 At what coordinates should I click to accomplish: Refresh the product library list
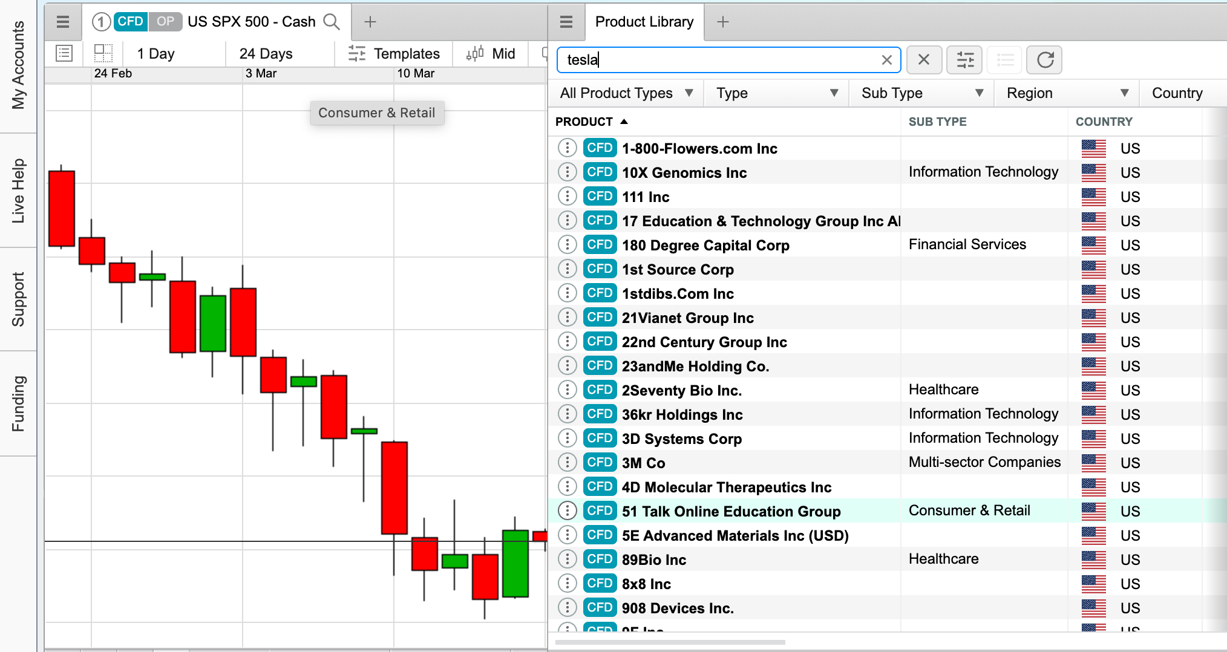[x=1045, y=60]
